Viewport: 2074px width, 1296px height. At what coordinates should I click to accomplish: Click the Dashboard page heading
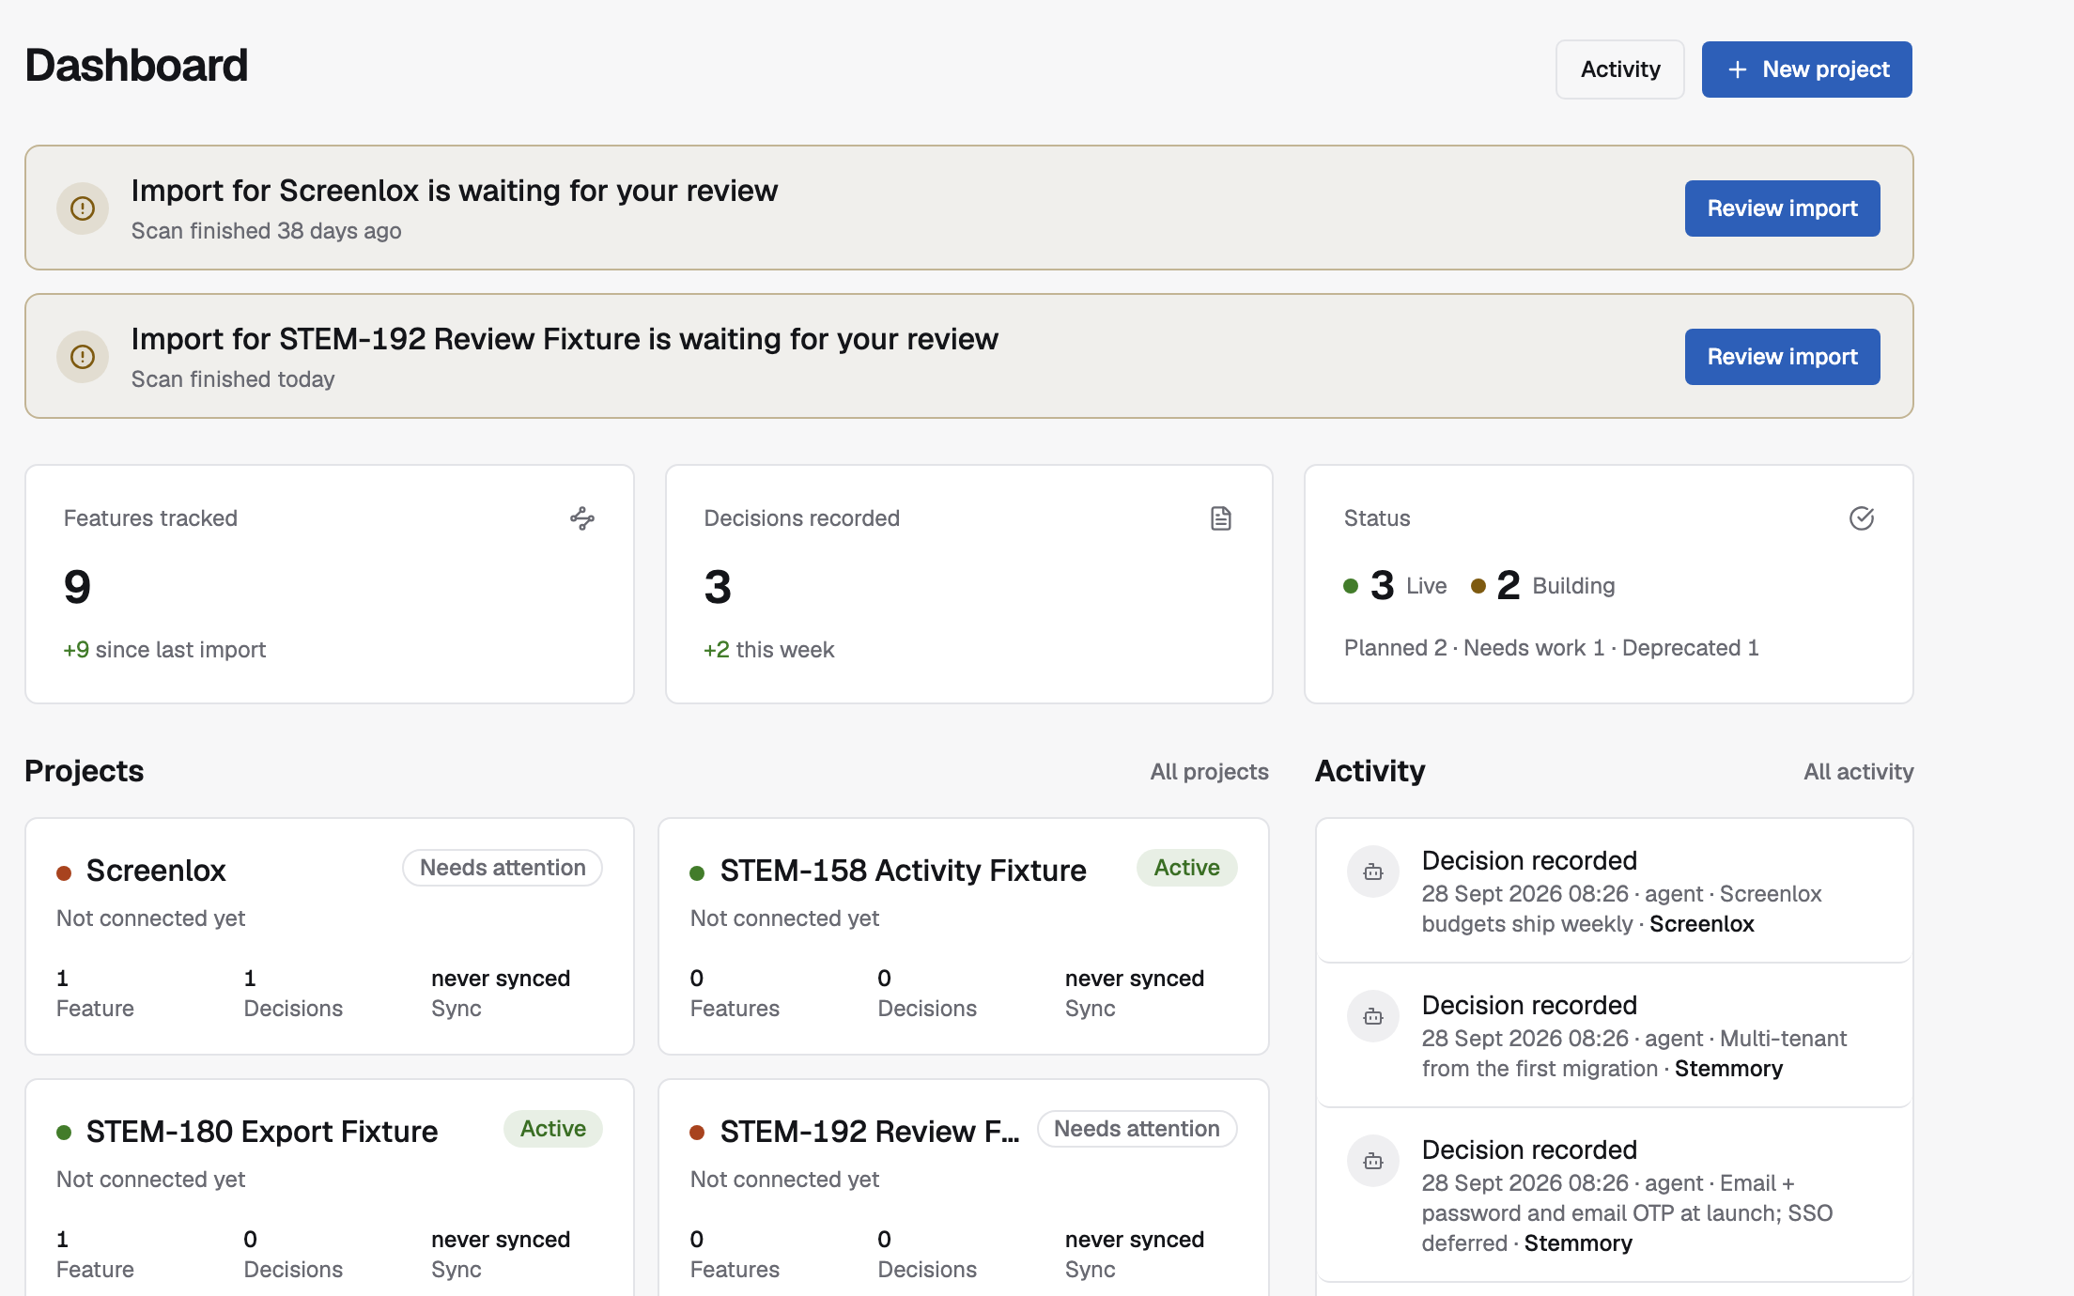click(137, 66)
